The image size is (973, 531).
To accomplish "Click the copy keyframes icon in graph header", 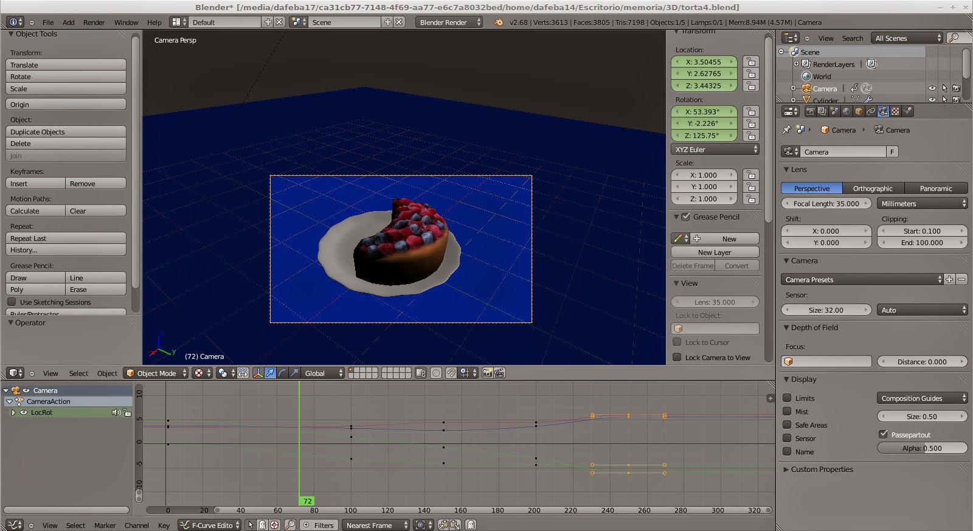I will 443,525.
